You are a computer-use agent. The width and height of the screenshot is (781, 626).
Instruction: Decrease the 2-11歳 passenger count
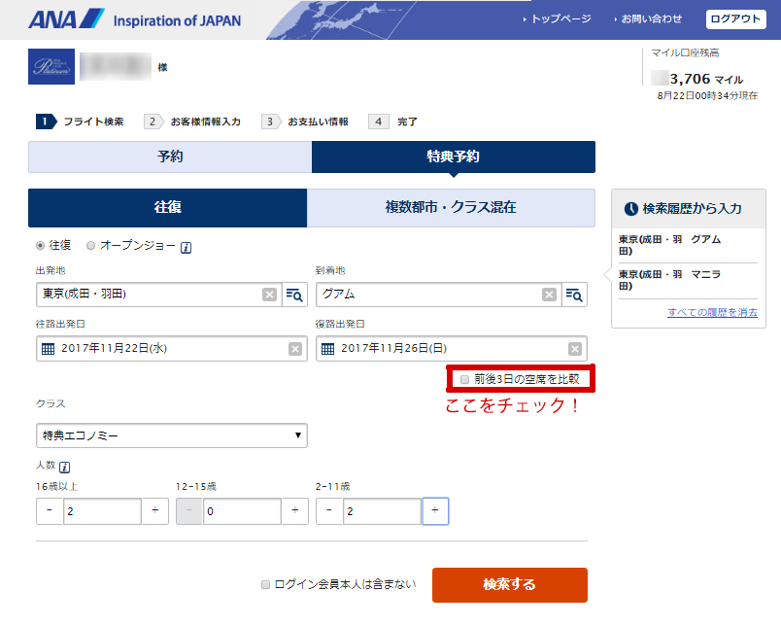click(329, 511)
